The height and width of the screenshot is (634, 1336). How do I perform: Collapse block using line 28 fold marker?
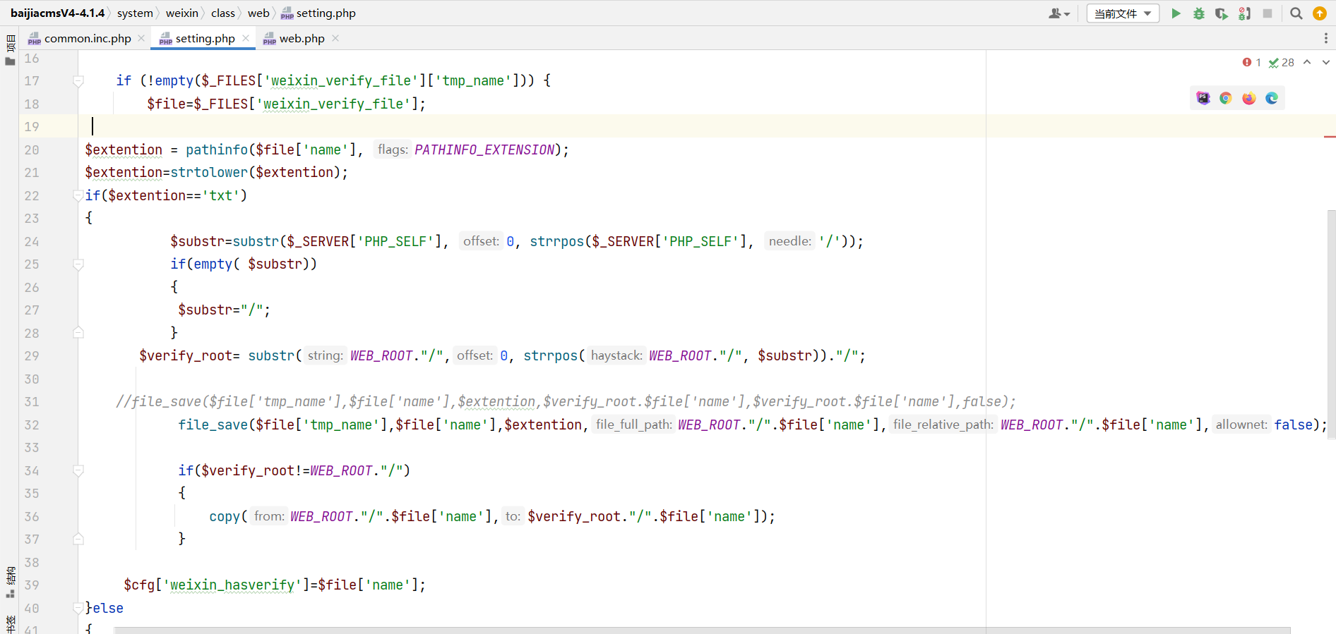[x=78, y=333]
